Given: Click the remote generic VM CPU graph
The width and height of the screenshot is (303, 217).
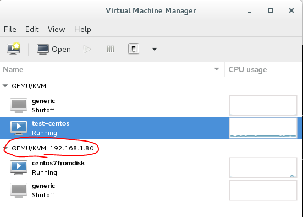Looking at the screenshot, I should pos(263,190).
